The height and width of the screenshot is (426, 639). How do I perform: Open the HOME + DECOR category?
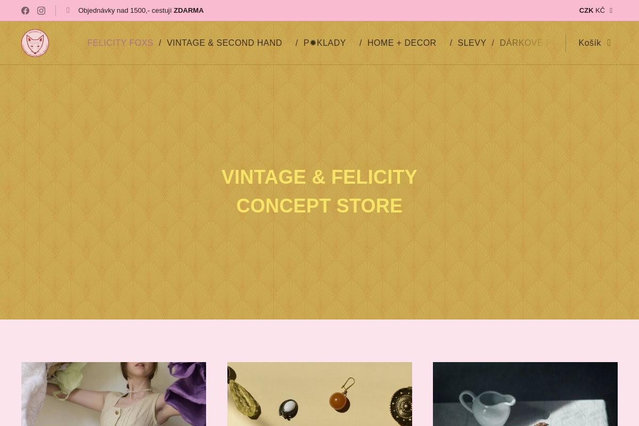(x=402, y=43)
